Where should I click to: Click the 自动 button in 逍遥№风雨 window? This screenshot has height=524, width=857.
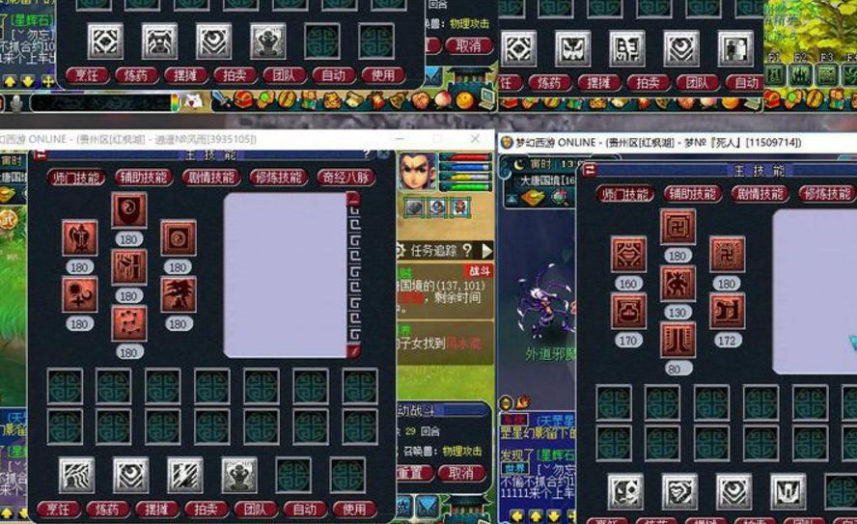coord(305,510)
